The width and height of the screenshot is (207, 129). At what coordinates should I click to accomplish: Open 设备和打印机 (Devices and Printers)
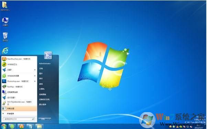point(44,99)
